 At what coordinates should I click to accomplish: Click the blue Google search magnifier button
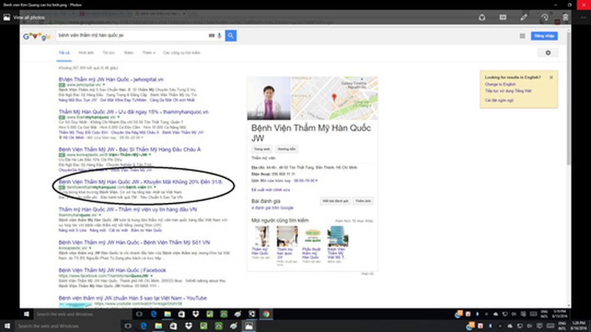[x=230, y=36]
